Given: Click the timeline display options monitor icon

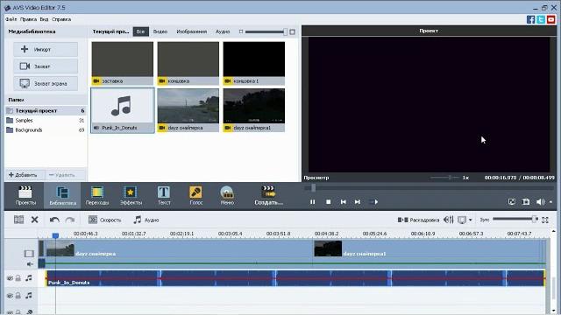Looking at the screenshot, I should (462, 220).
